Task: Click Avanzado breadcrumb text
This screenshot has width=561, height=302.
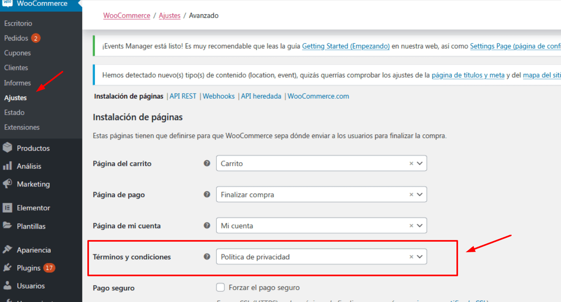Action: coord(204,16)
